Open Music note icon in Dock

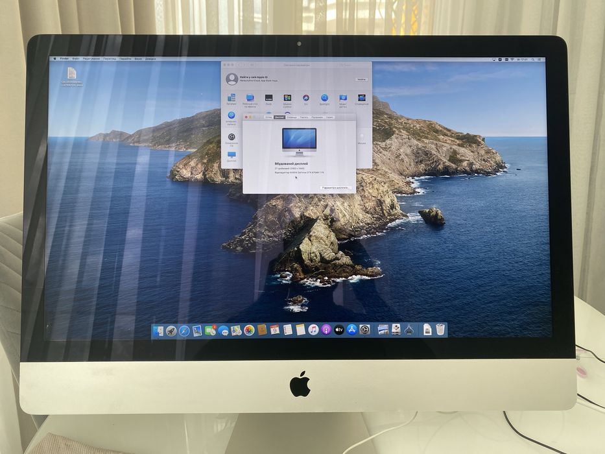point(313,330)
